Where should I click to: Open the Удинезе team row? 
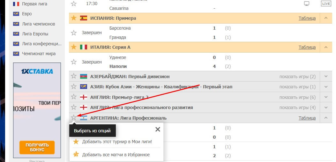[118, 57]
